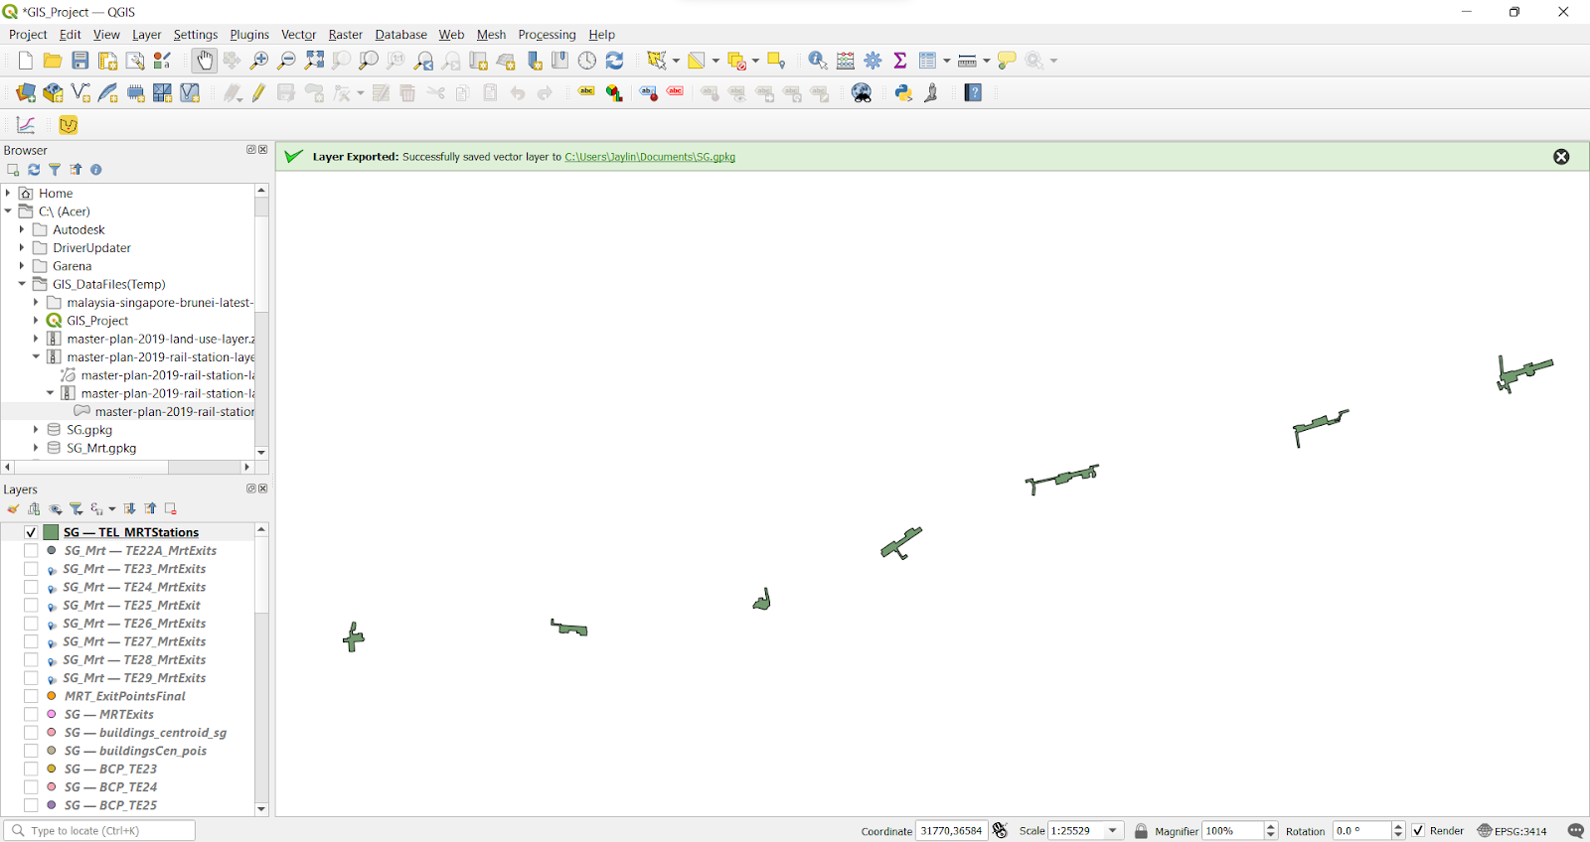Screen dimensions: 1590x842
Task: Collapse the GIS_DataFiles(Temp) folder
Action: (x=22, y=284)
